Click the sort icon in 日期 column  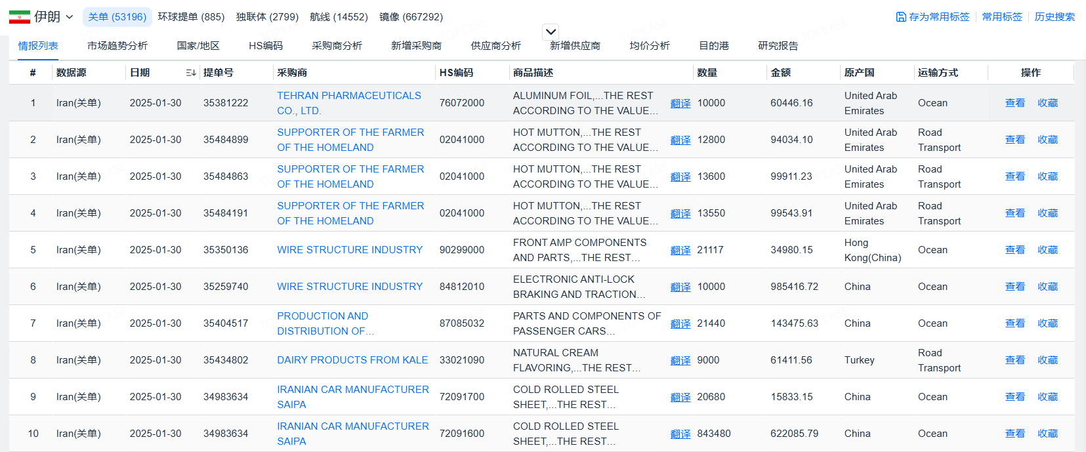tap(190, 73)
